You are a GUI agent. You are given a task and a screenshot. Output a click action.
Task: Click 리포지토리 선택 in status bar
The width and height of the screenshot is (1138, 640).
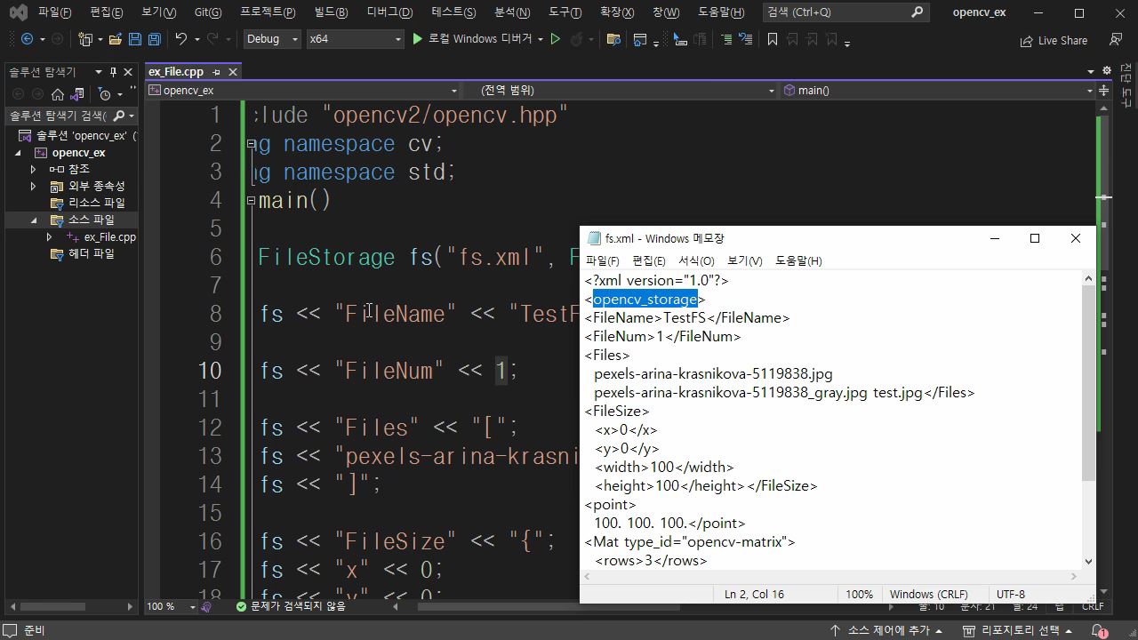pos(1020,630)
